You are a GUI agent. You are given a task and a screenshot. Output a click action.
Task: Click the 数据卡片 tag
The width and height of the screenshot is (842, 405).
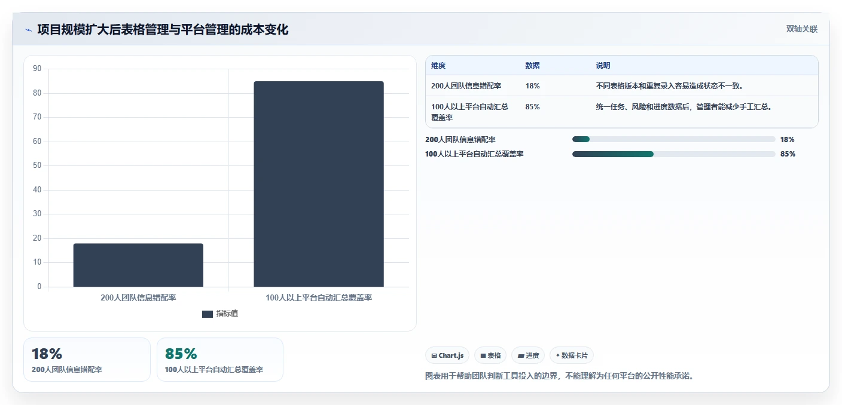coord(572,355)
